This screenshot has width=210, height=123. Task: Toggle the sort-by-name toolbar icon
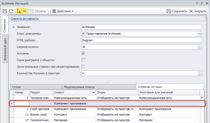pyautogui.click(x=19, y=11)
